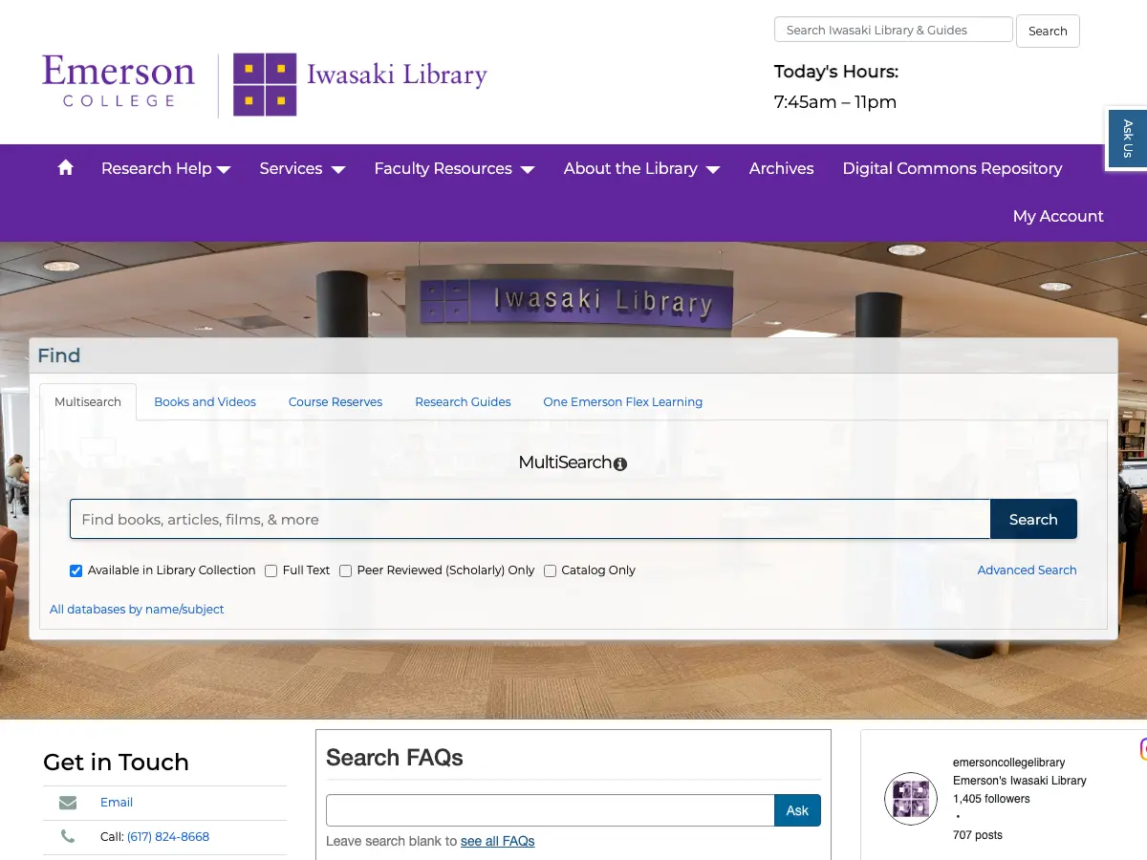Focus the Find books, articles, films field

point(530,520)
